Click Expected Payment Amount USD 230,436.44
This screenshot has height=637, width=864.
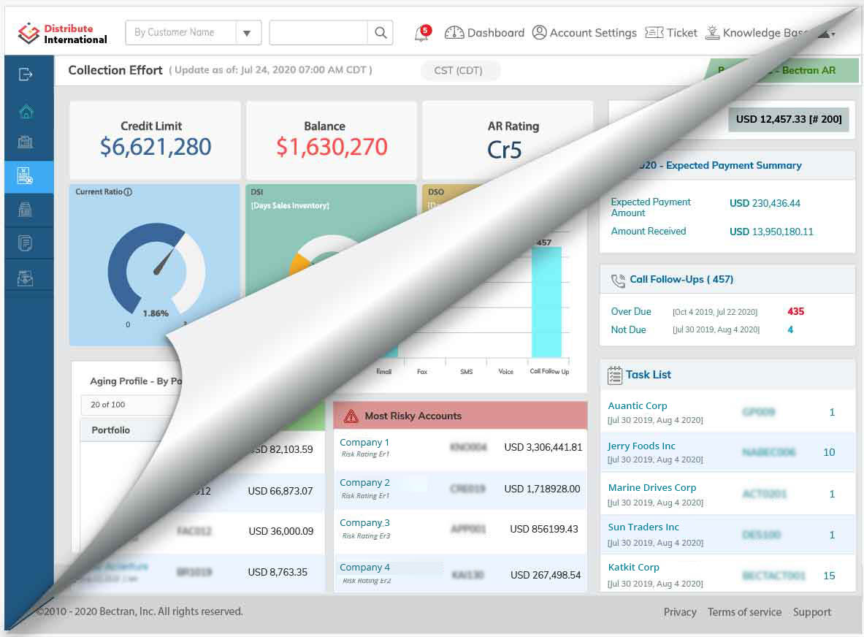765,203
